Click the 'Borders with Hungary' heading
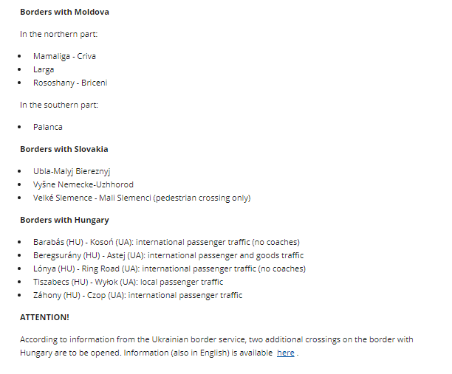Screen dimensions: 452x374 [64, 221]
